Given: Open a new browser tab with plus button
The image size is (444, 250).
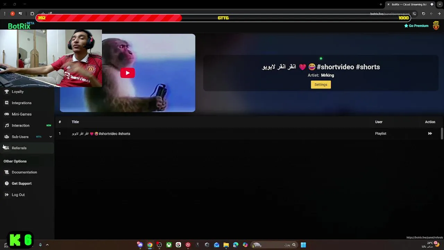Looking at the screenshot, I should tap(381, 5).
